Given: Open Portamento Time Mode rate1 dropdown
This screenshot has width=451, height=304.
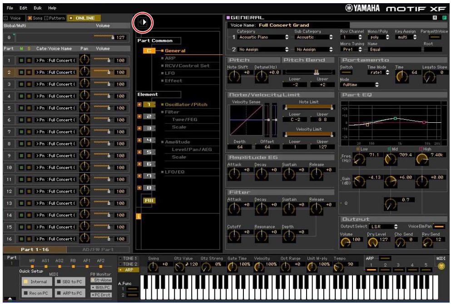Looking at the screenshot, I should pos(378,72).
